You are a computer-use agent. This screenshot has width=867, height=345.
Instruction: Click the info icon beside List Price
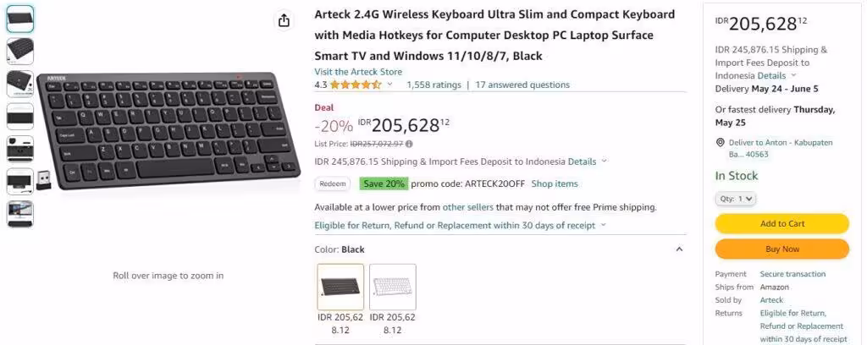409,144
